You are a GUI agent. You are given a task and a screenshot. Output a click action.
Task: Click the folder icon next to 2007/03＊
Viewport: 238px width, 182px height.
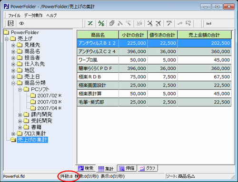tap(33, 102)
